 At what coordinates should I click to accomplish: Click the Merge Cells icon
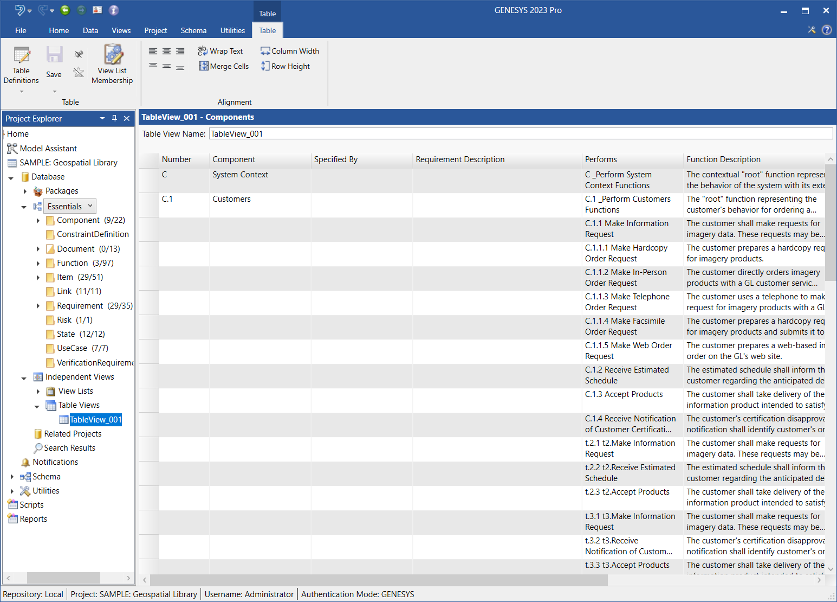(x=204, y=66)
